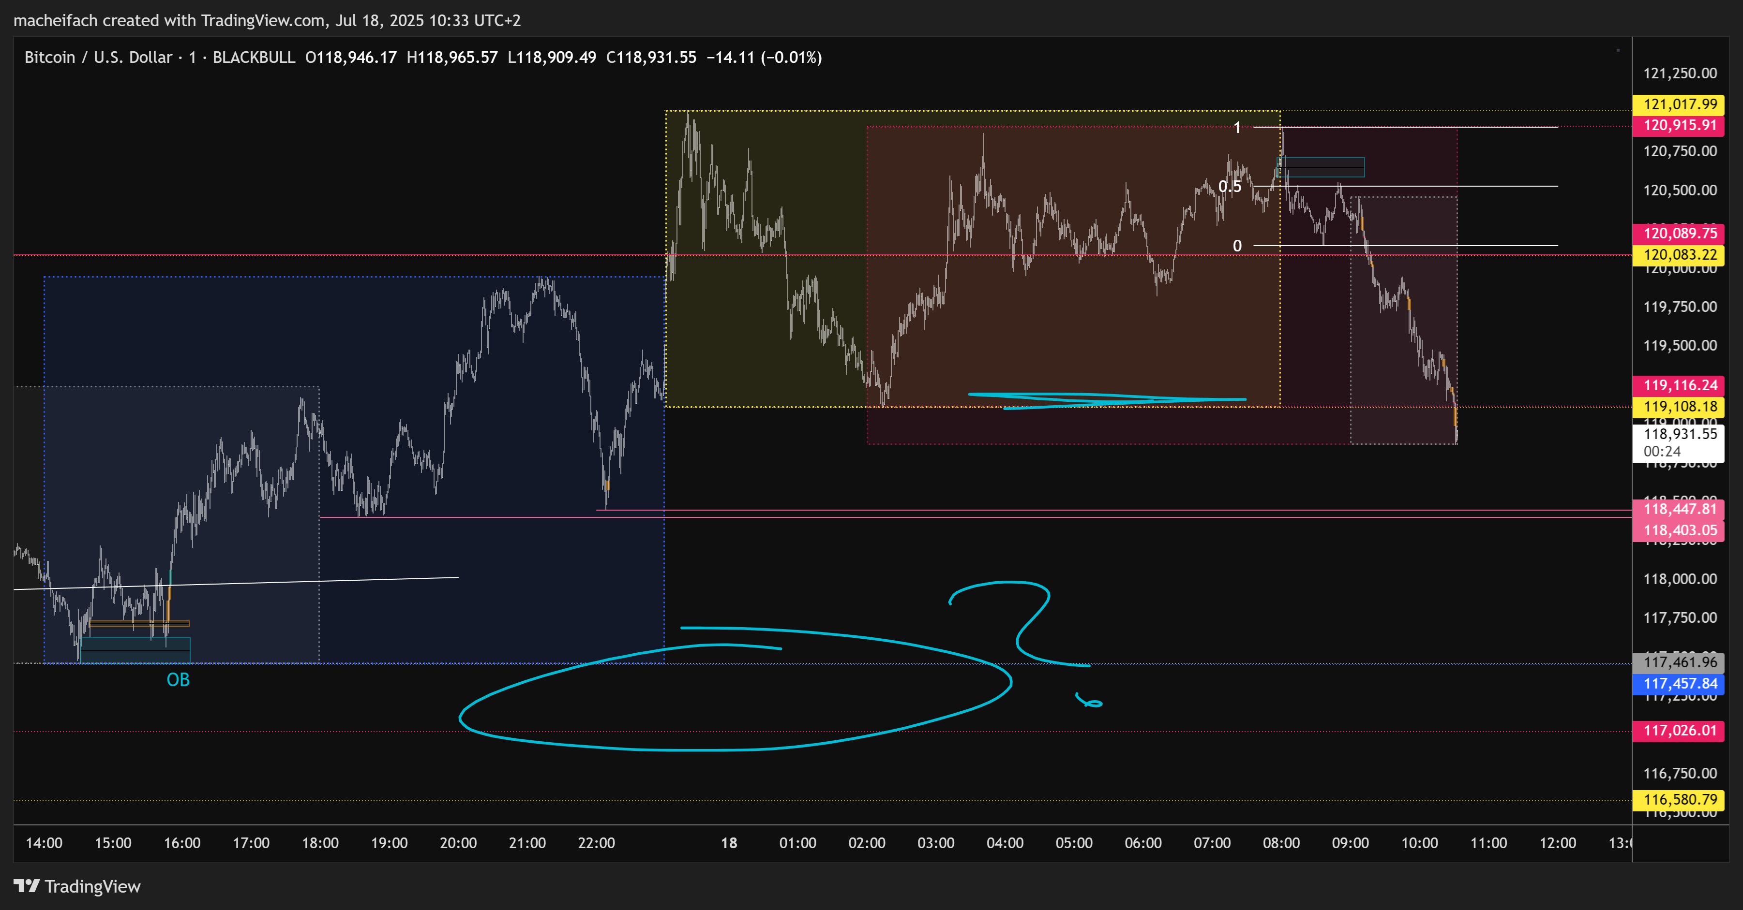This screenshot has width=1743, height=910.
Task: Click the TradingView.com attribution header text
Action: (267, 20)
